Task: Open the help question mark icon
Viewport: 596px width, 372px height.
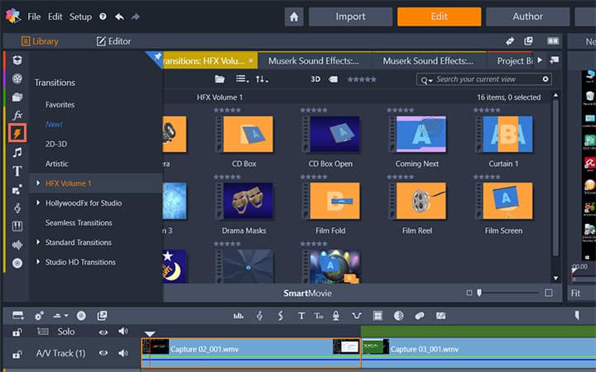Action: 103,17
